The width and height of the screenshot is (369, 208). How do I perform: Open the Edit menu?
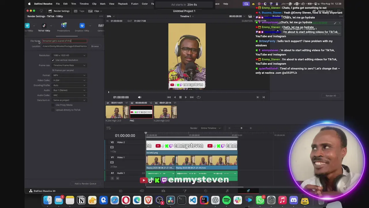coord(65,4)
